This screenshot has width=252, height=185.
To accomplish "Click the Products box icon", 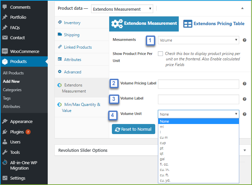I will pyautogui.click(x=5, y=61).
